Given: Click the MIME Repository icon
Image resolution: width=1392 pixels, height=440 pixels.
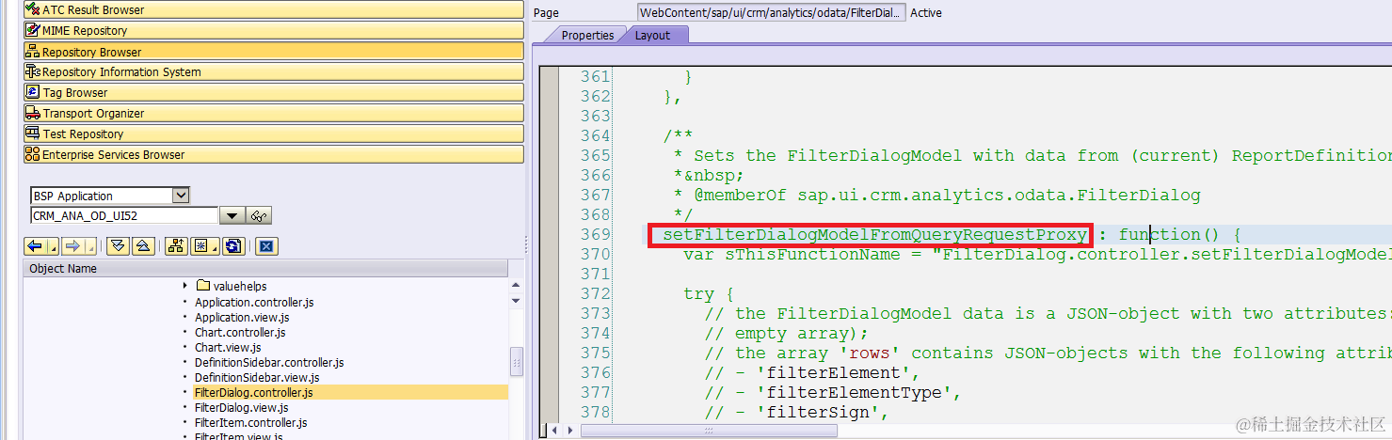Looking at the screenshot, I should (x=33, y=31).
